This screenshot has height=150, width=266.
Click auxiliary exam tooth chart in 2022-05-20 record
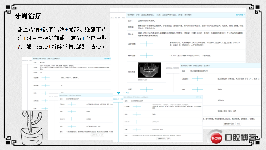pyautogui.click(x=45, y=85)
